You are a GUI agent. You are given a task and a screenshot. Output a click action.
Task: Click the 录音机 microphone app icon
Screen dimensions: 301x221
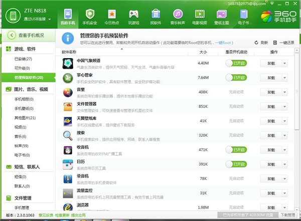coord(68,179)
